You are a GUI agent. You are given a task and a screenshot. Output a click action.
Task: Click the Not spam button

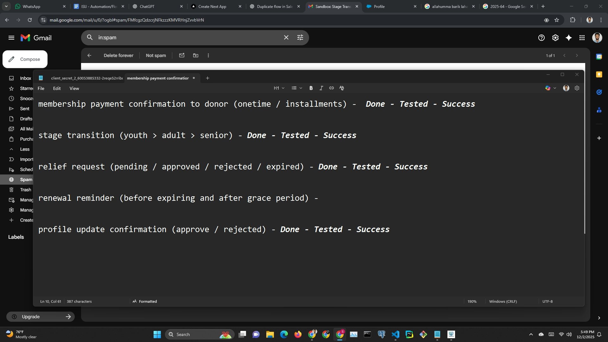click(x=156, y=55)
